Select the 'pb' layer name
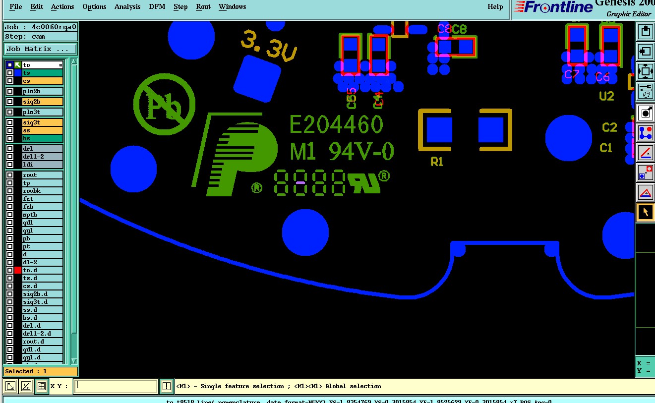Viewport: 655px width, 403px height. tap(42, 238)
